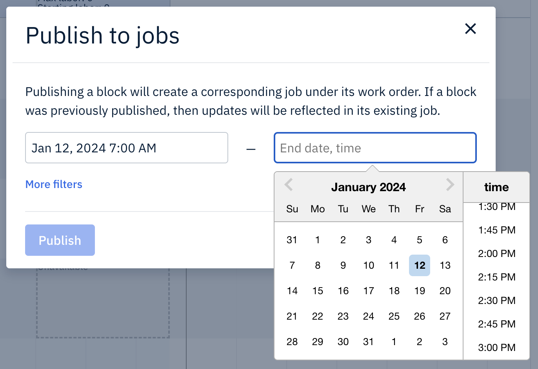The height and width of the screenshot is (369, 538).
Task: Pick 2:30 PM from time column
Action: [x=496, y=300]
